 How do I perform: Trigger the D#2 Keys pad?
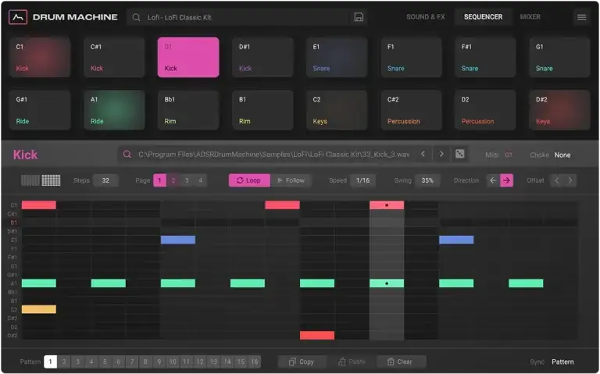(x=559, y=110)
